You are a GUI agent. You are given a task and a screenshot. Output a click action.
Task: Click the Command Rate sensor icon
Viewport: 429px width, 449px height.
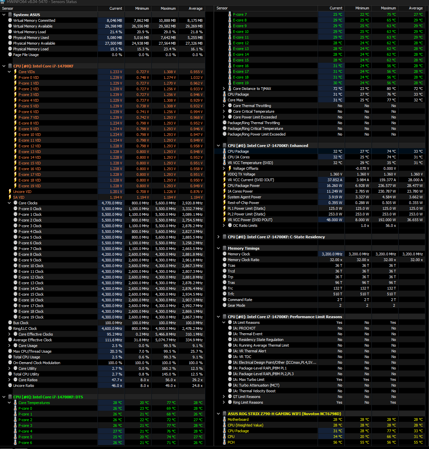(x=225, y=300)
